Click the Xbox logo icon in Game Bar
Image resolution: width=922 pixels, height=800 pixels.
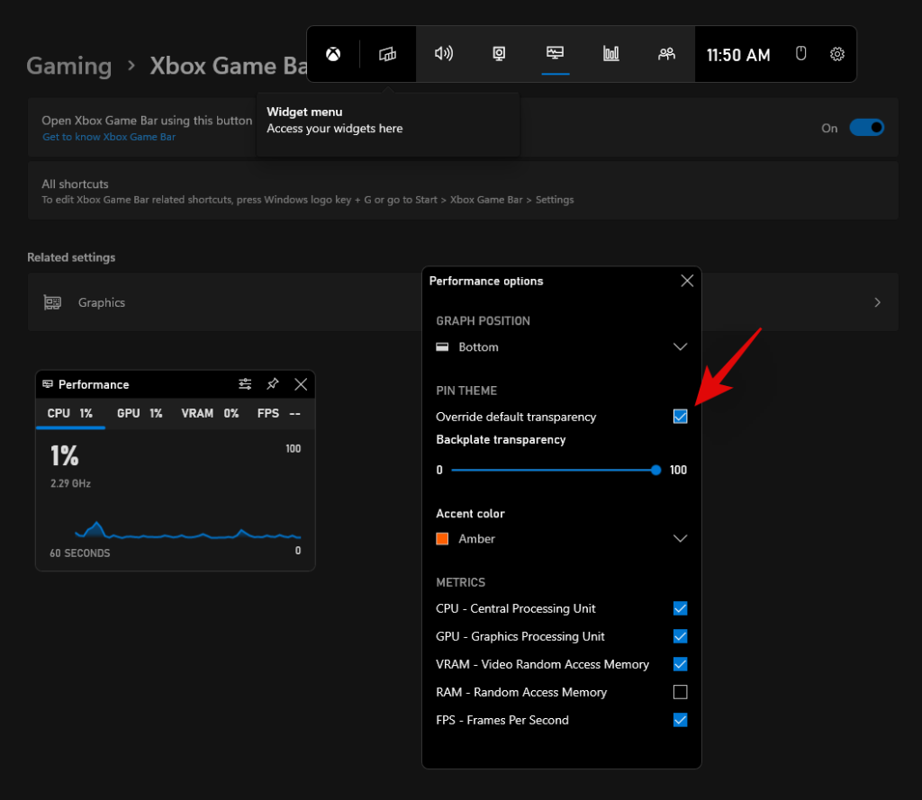tap(333, 54)
